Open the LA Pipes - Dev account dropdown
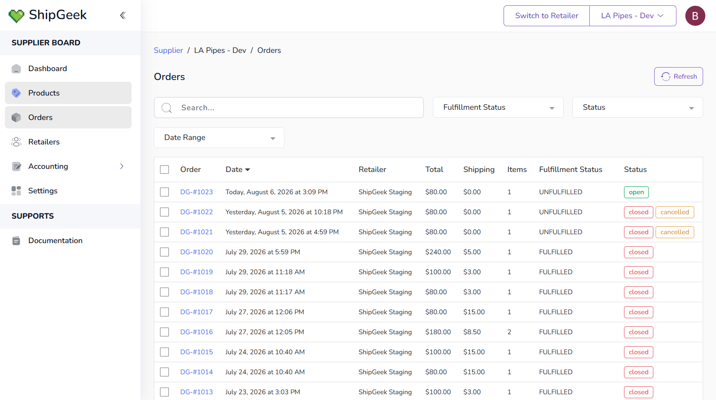 (632, 16)
